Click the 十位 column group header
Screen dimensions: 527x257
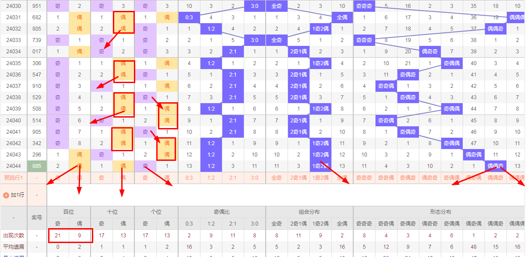(112, 212)
